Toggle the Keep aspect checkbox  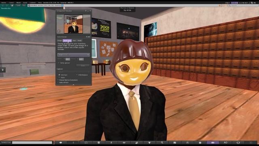tap(59, 63)
